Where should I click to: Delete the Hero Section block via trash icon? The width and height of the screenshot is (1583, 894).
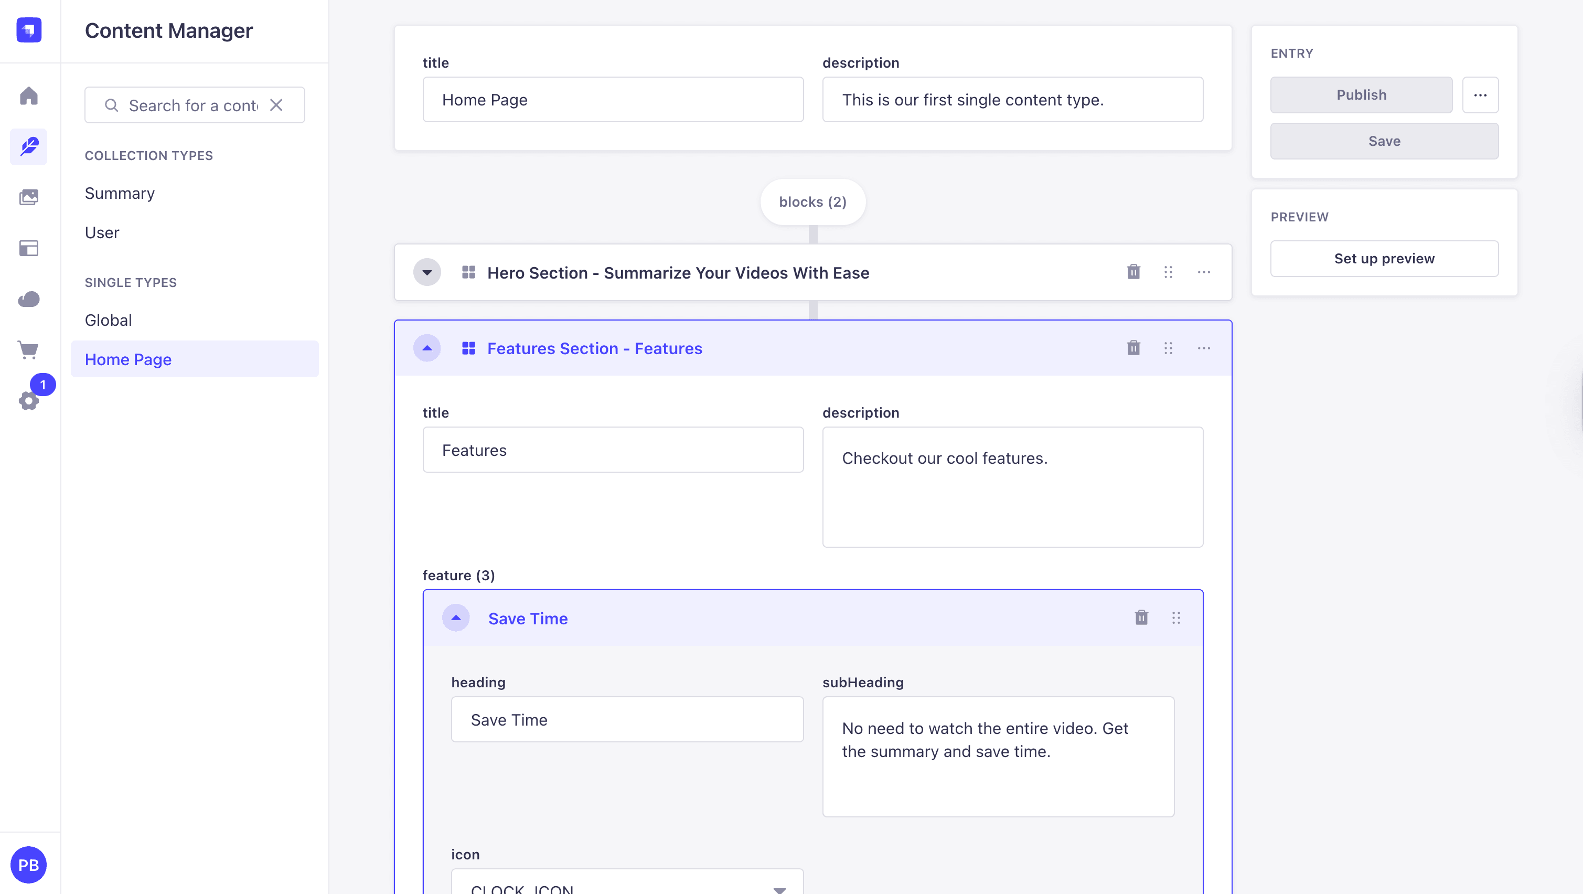tap(1134, 272)
